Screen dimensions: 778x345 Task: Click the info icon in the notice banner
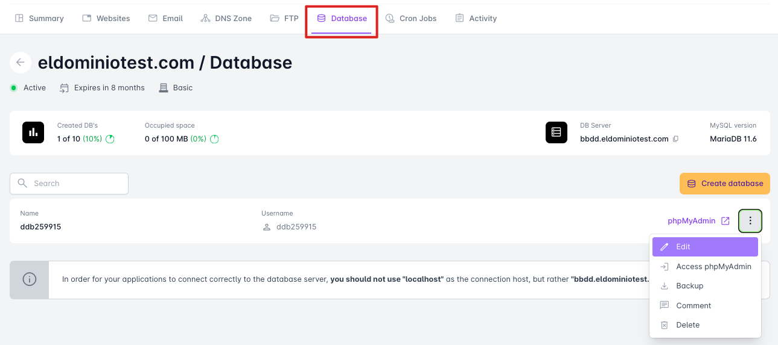coord(29,279)
